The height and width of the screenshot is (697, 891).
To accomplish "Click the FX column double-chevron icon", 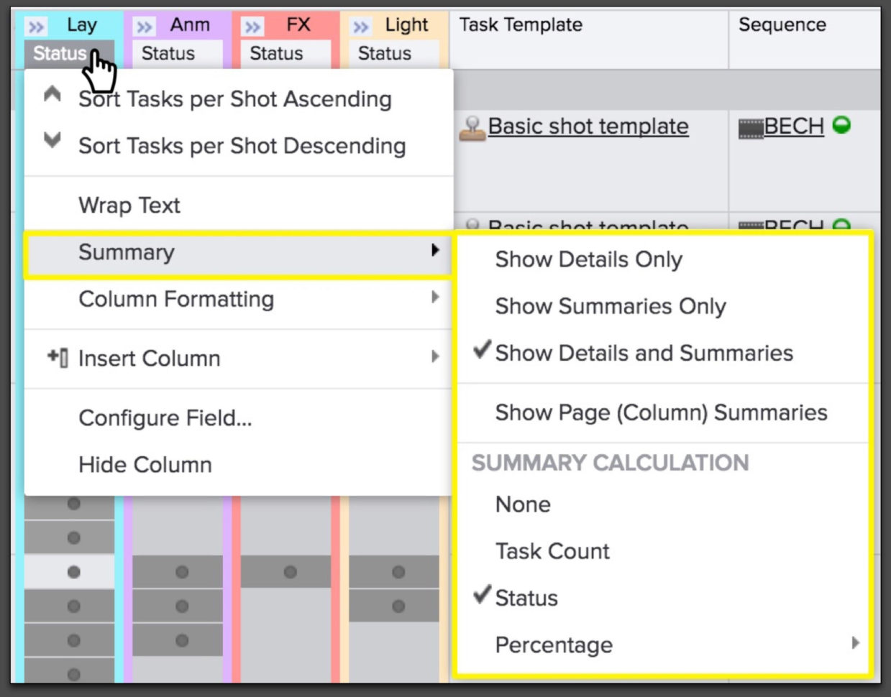I will pos(252,27).
